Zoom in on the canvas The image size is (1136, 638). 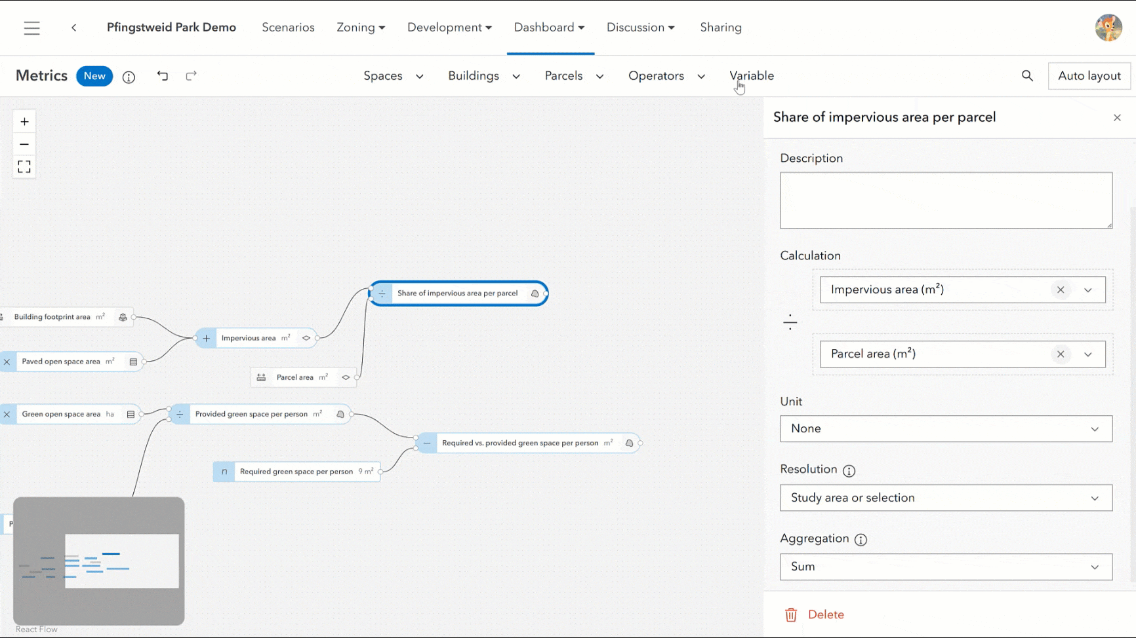24,122
